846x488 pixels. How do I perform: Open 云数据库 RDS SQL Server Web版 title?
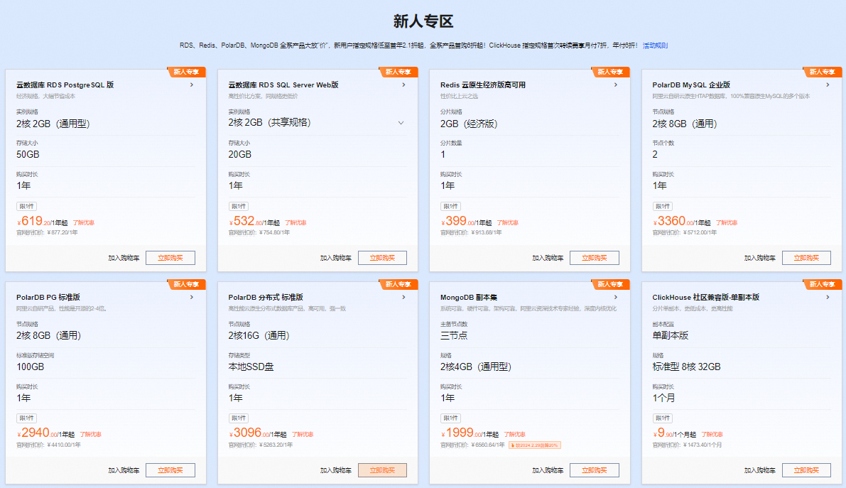(283, 85)
